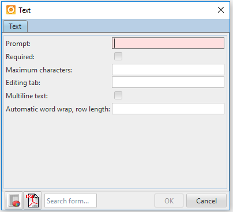Click the Maximum characters label
Image resolution: width=233 pixels, height=212 pixels.
[39, 70]
